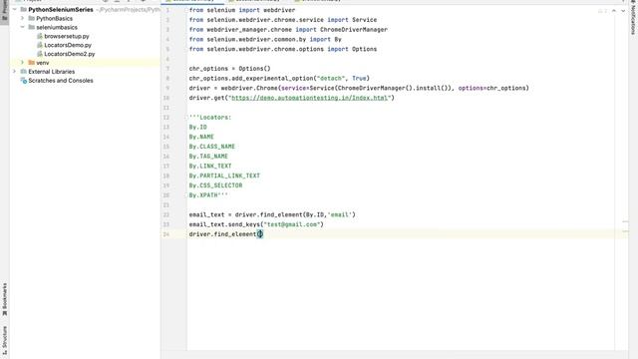Select the PythonSeleniumSeries project folder
This screenshot has height=359, width=638.
61,9
